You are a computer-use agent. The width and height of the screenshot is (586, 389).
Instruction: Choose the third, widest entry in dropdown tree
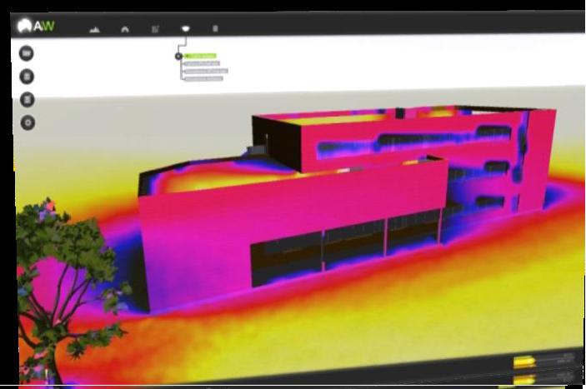206,71
